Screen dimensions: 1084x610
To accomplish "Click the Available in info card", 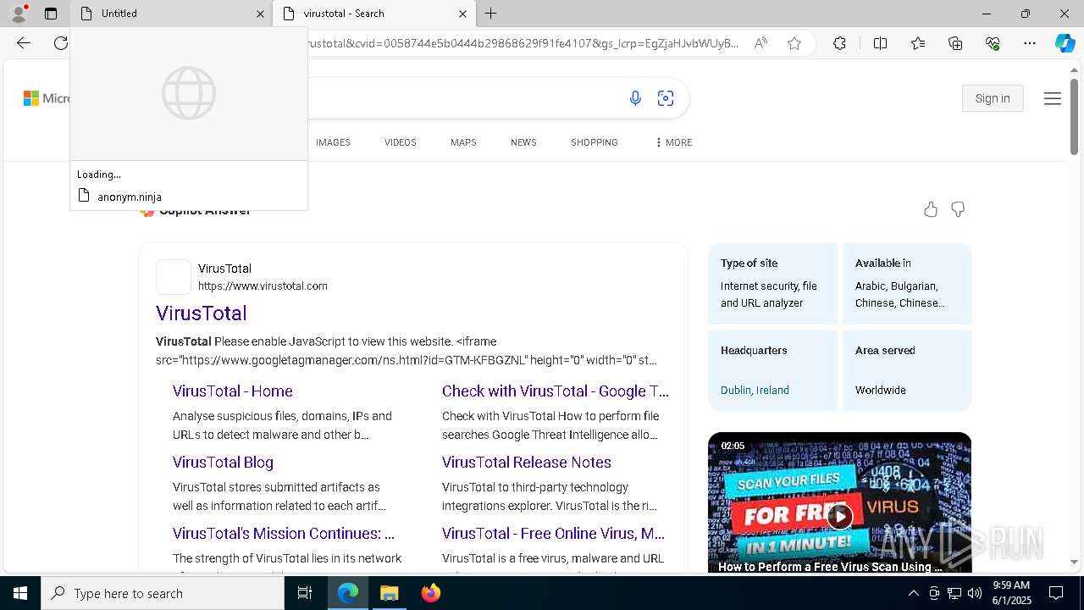I will (x=907, y=283).
